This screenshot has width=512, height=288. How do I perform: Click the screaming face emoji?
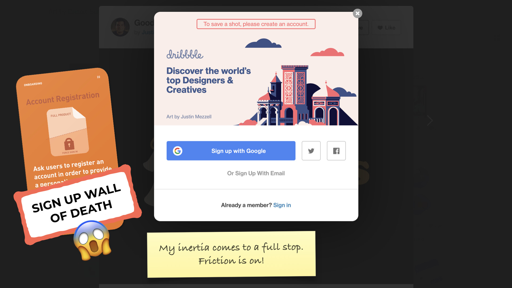(92, 240)
